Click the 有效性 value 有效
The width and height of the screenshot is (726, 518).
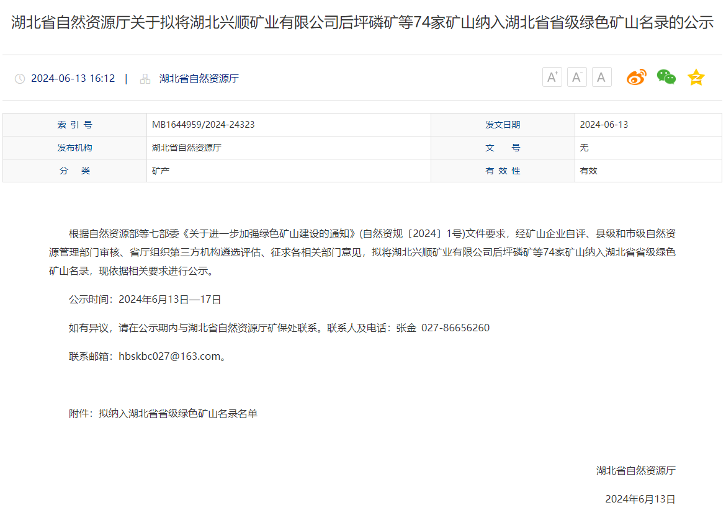tap(588, 171)
